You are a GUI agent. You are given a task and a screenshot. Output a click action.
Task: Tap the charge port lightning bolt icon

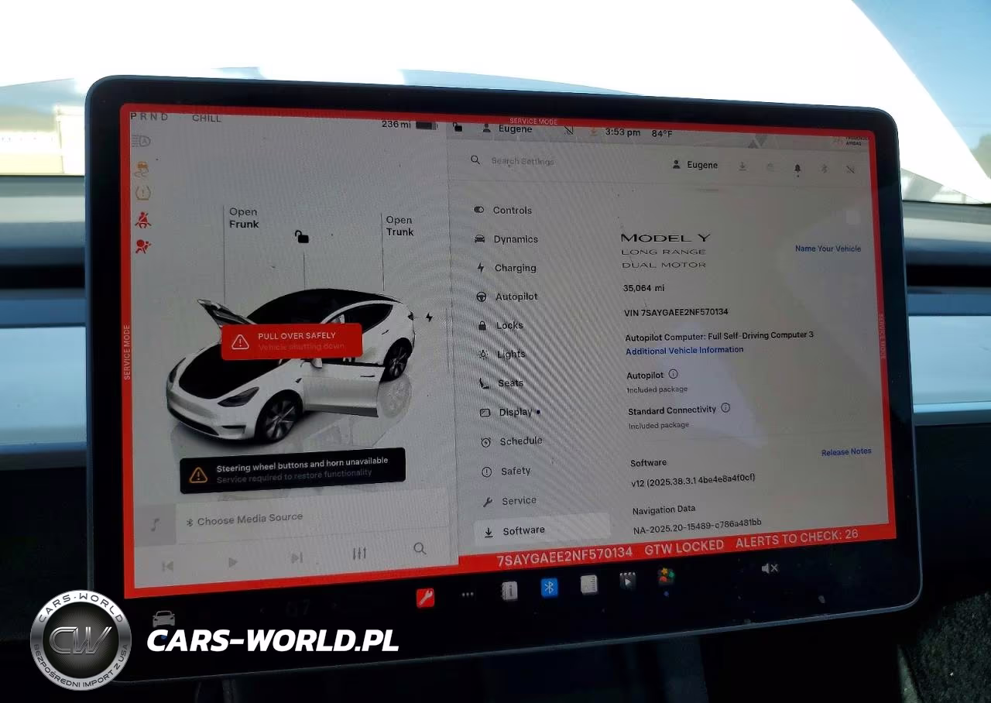(x=429, y=317)
